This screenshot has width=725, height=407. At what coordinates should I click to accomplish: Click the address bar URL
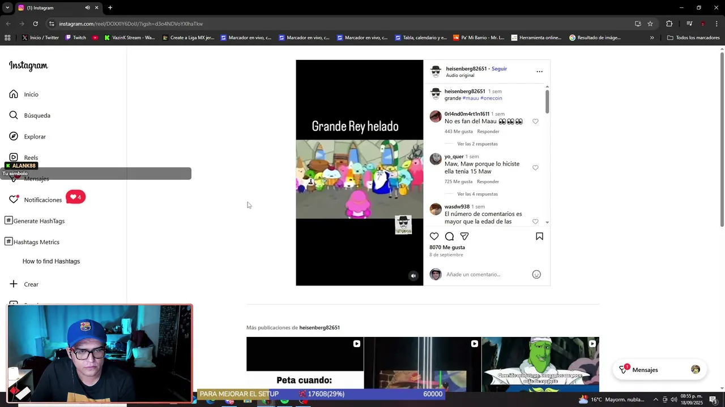click(131, 24)
